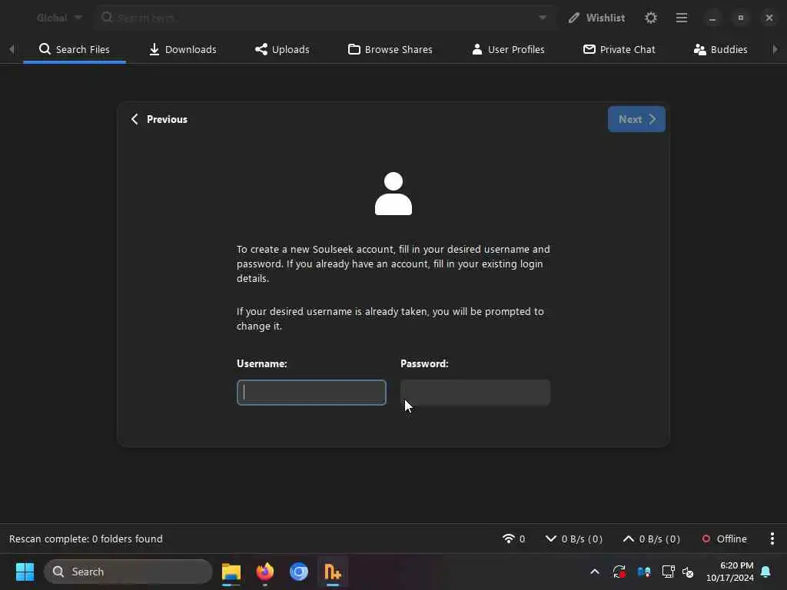The width and height of the screenshot is (787, 590).
Task: Open the search history dropdown arrow
Action: click(543, 18)
